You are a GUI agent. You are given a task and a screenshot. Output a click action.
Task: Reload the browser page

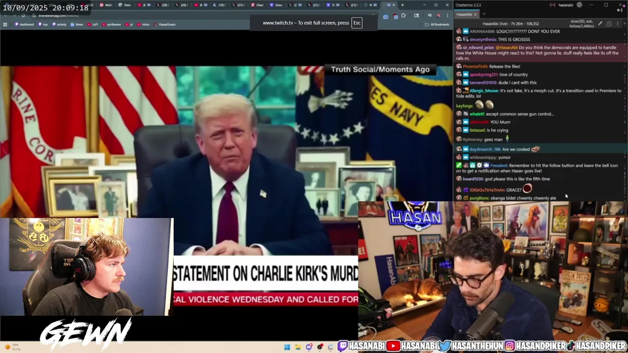[23, 16]
